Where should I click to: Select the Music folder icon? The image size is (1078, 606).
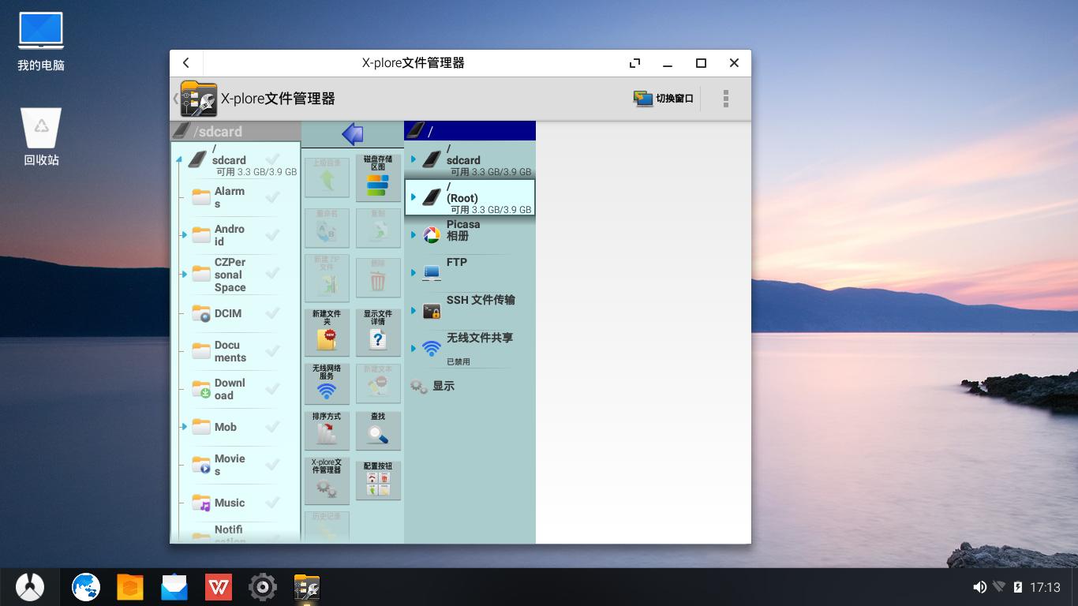point(201,503)
